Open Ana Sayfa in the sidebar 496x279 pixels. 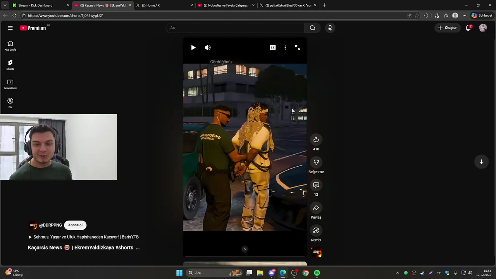coord(10,46)
